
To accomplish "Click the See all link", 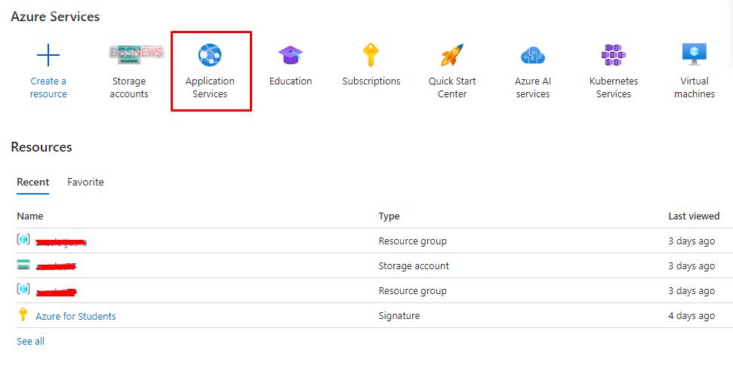I will point(30,341).
